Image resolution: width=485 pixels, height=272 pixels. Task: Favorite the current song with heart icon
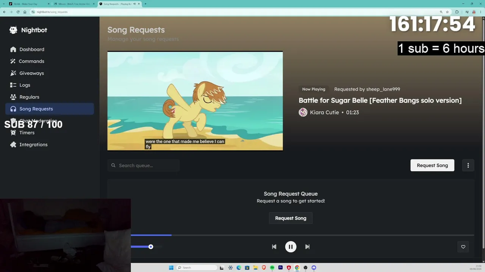click(463, 247)
